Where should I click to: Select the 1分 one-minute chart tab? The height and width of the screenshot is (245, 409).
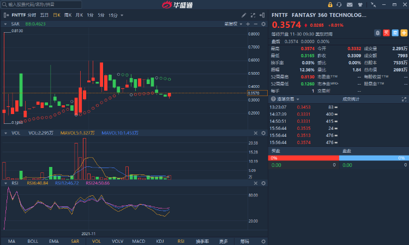[x=90, y=15]
